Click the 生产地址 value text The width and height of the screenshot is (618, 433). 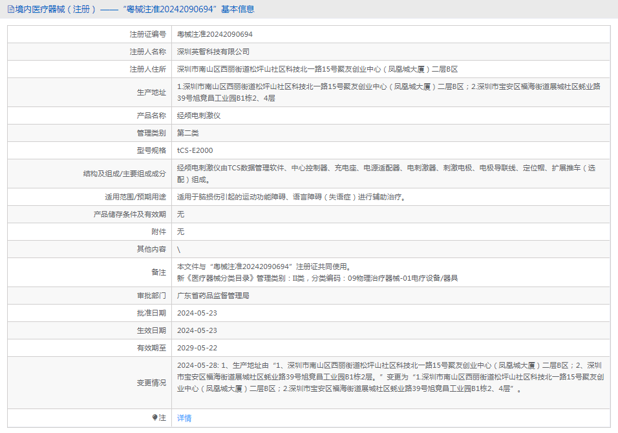coord(389,92)
